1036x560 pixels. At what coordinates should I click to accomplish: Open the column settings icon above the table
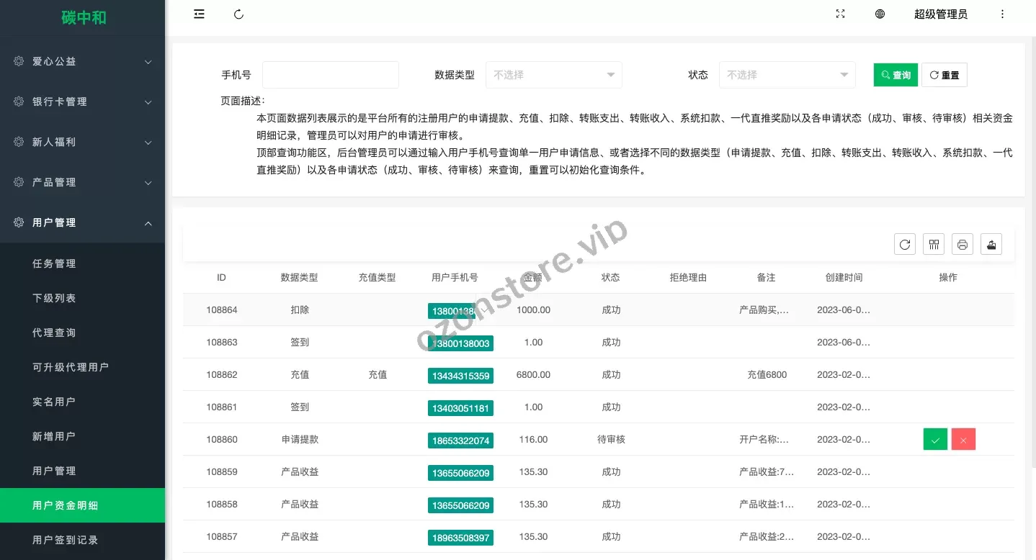[934, 244]
